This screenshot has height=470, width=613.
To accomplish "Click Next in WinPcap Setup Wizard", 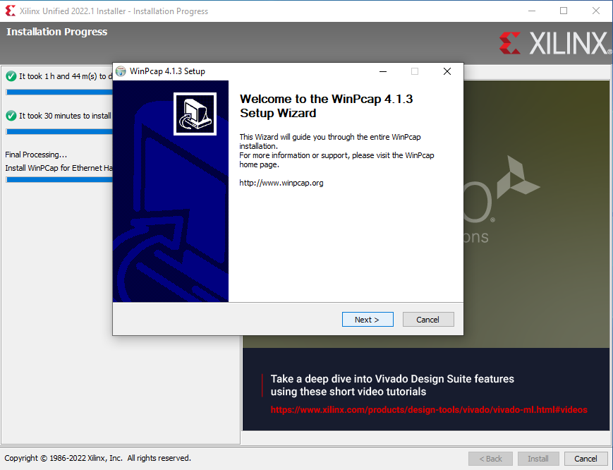I will coord(368,320).
